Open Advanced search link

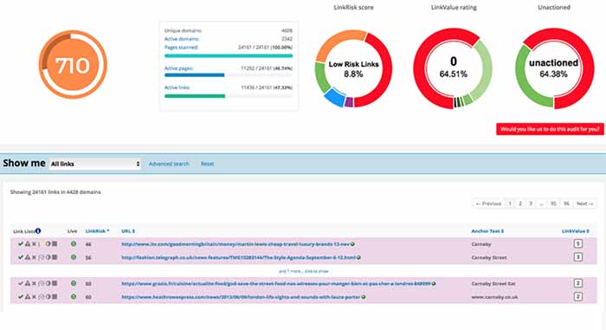(x=169, y=164)
